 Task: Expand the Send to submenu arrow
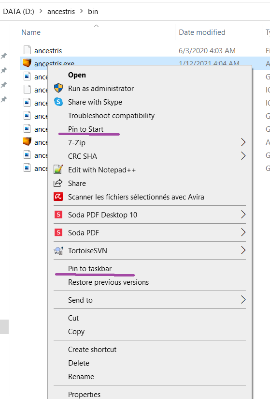pos(243,300)
